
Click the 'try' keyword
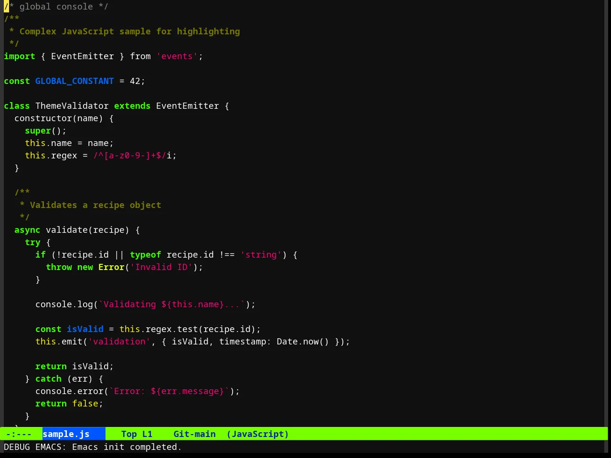pyautogui.click(x=32, y=242)
